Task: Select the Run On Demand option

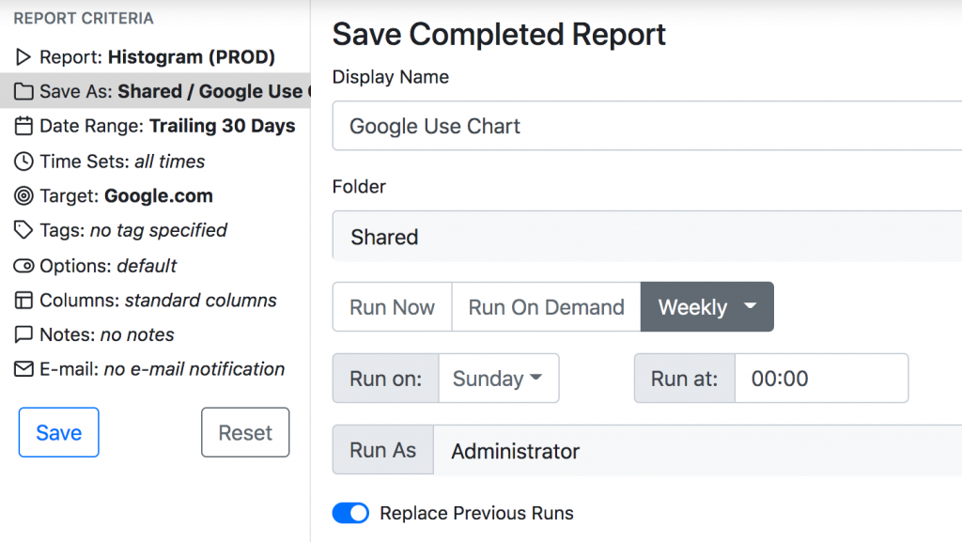Action: 546,306
